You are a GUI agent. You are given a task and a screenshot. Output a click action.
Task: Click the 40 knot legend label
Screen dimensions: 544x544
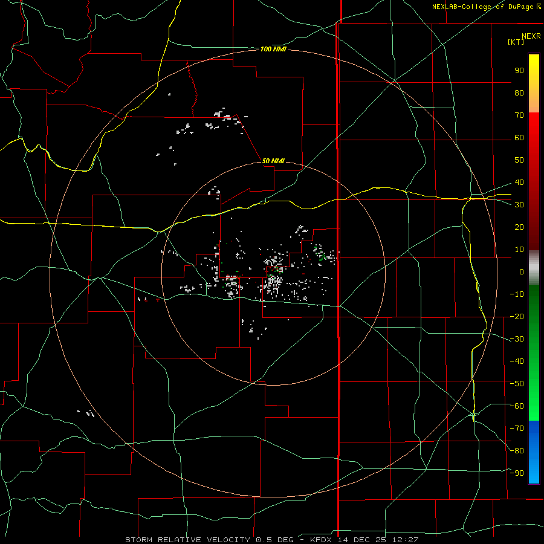[x=519, y=182]
